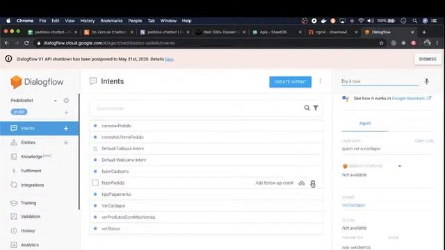Open the Intents section in the sidebar
The width and height of the screenshot is (445, 250).
[x=28, y=128]
